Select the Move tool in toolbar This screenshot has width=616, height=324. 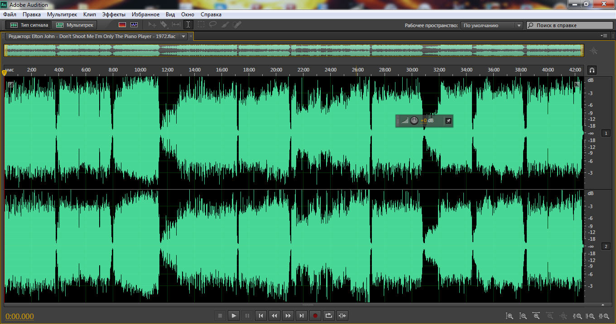click(x=152, y=25)
